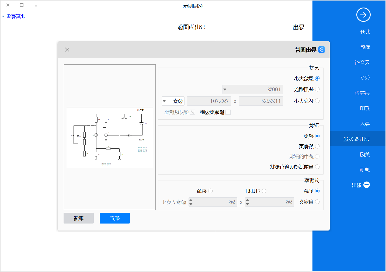
Task: Click the 打印 menu item
Action: point(365,109)
